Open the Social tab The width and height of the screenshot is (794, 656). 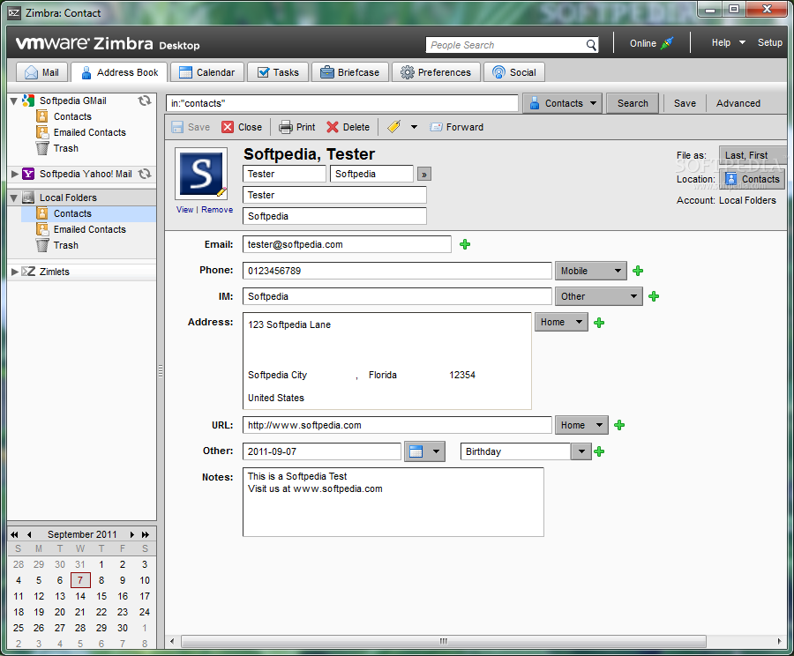click(514, 72)
